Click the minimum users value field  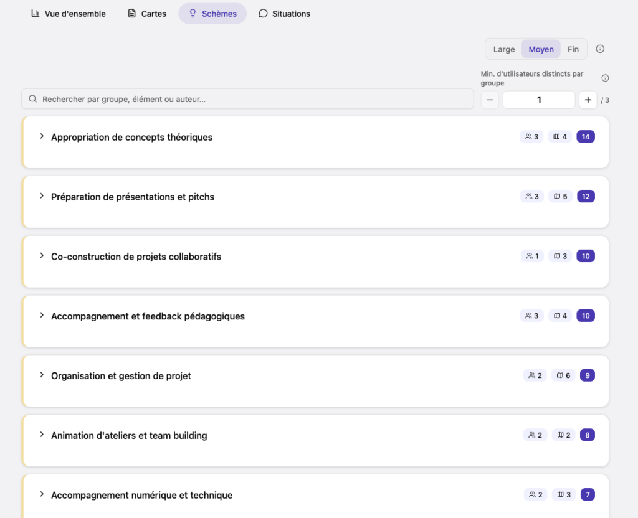(x=539, y=100)
